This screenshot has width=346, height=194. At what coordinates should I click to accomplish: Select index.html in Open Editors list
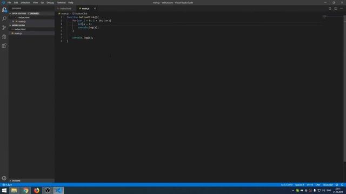click(x=31, y=17)
